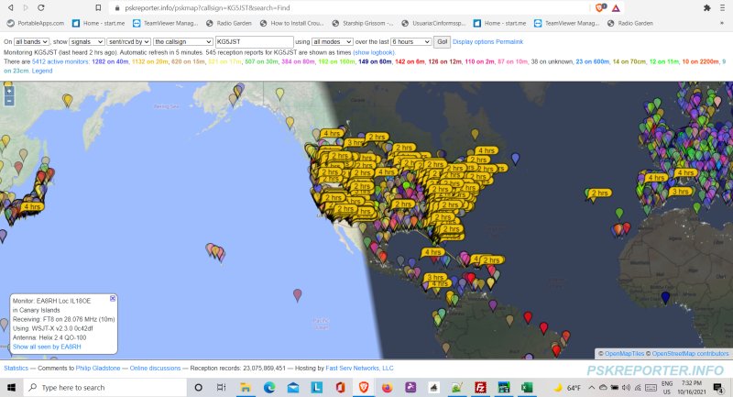Screen dimensions: 733x397
Task: Click the Go! button
Action: (442, 41)
